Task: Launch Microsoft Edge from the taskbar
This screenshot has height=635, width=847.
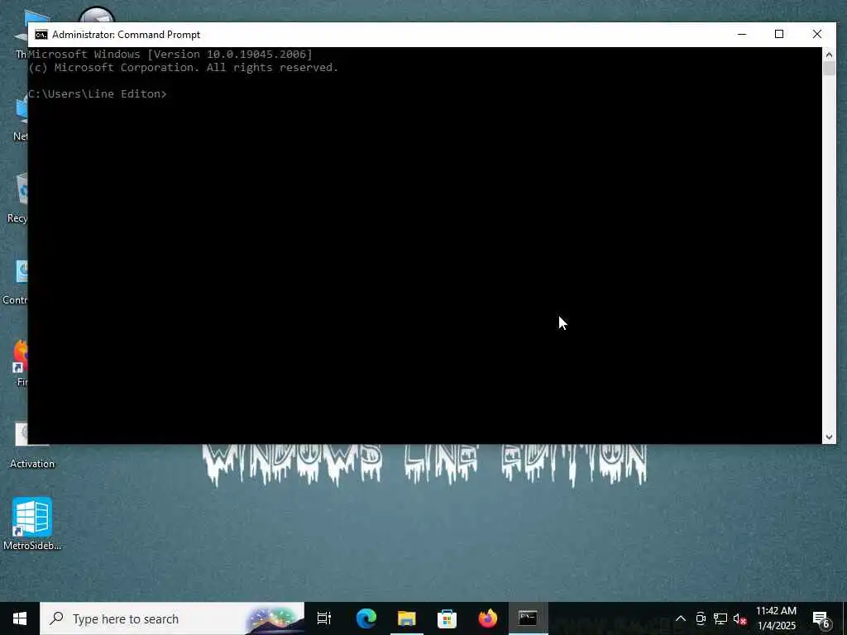Action: [x=366, y=618]
